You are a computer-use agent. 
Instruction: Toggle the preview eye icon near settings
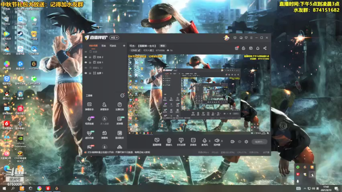click(239, 142)
